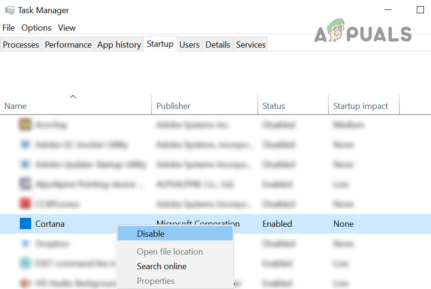The width and height of the screenshot is (431, 289).
Task: Click the Name column sort arrow
Action: click(73, 96)
